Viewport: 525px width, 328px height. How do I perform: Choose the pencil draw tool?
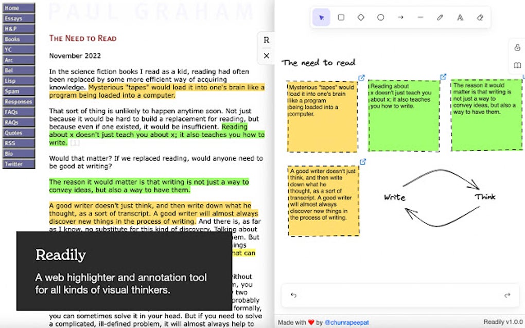coord(440,17)
